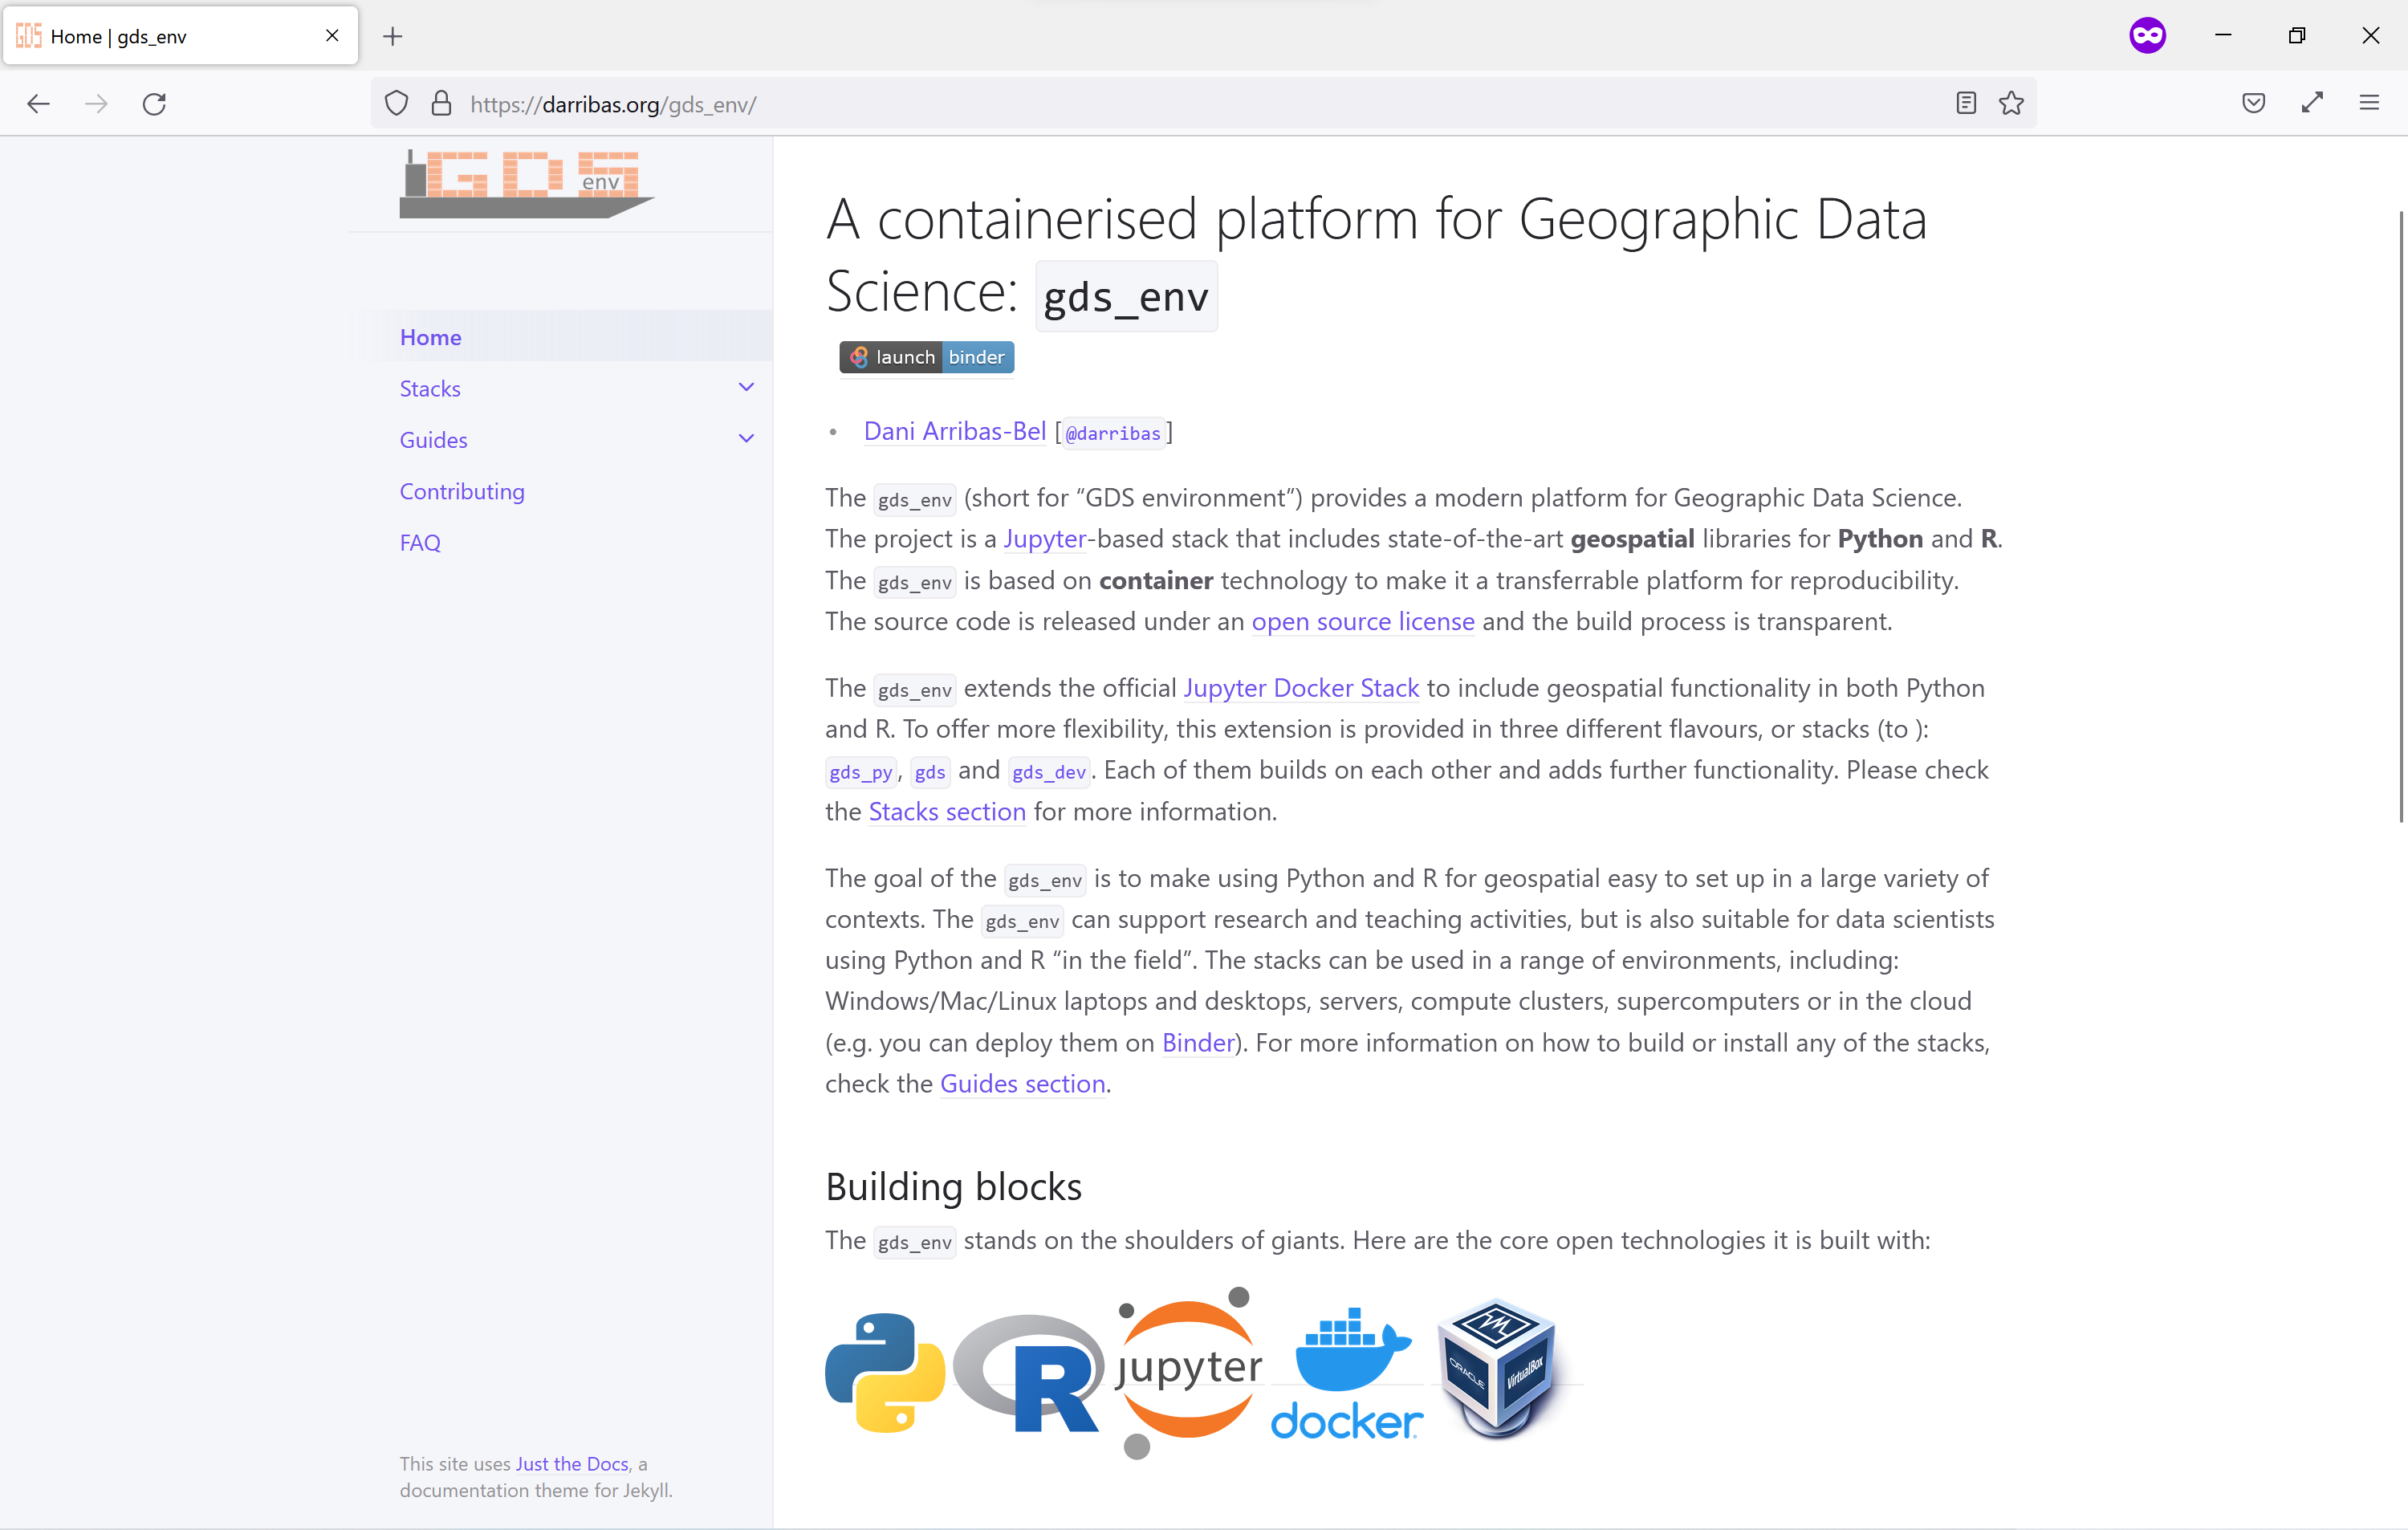
Task: Bookmark this page with the star icon
Action: pyautogui.click(x=2011, y=104)
